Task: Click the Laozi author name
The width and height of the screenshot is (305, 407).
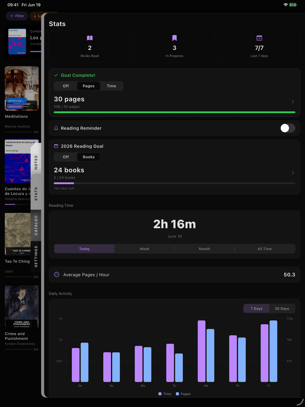Action: tap(9, 271)
